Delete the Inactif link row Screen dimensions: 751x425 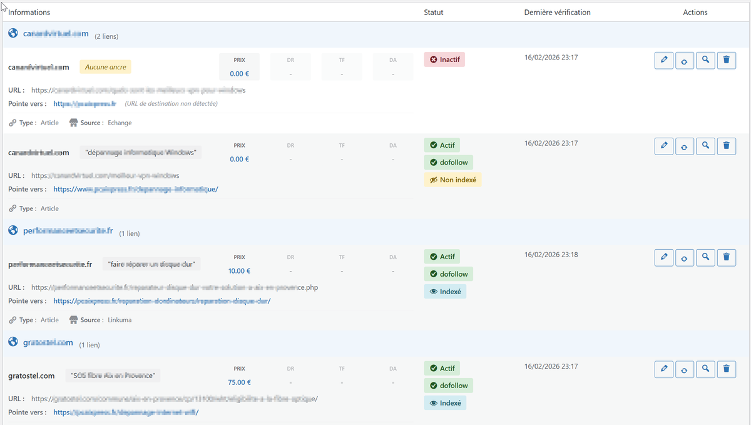pyautogui.click(x=726, y=60)
